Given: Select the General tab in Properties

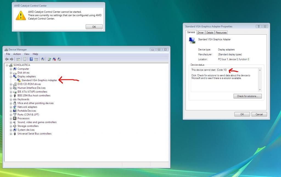Looking at the screenshot, I should click(x=191, y=32).
